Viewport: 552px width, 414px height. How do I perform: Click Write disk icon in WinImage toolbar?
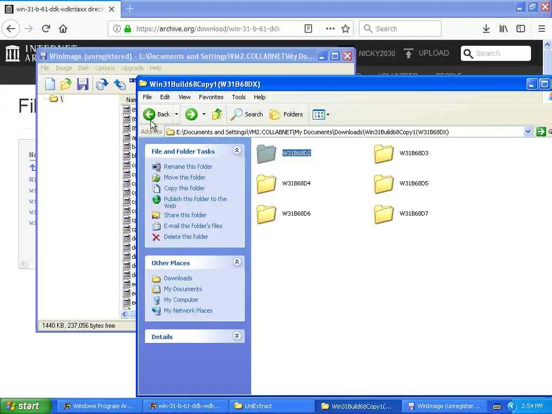tap(120, 84)
